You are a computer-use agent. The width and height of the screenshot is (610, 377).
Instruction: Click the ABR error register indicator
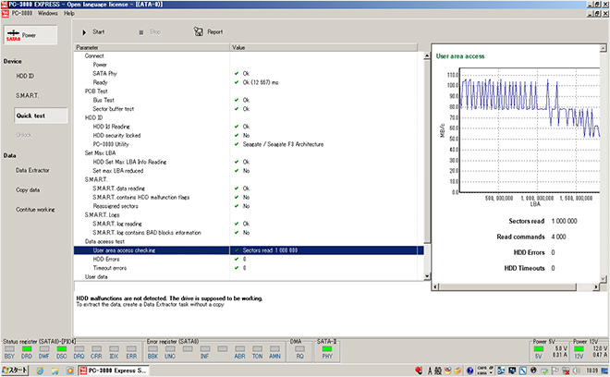pos(240,348)
